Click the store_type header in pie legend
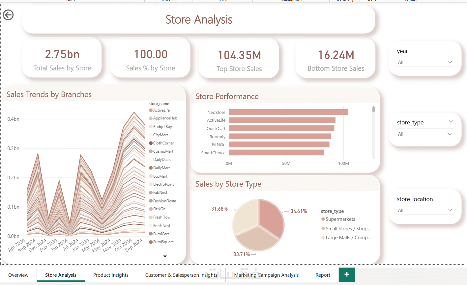 (332, 211)
